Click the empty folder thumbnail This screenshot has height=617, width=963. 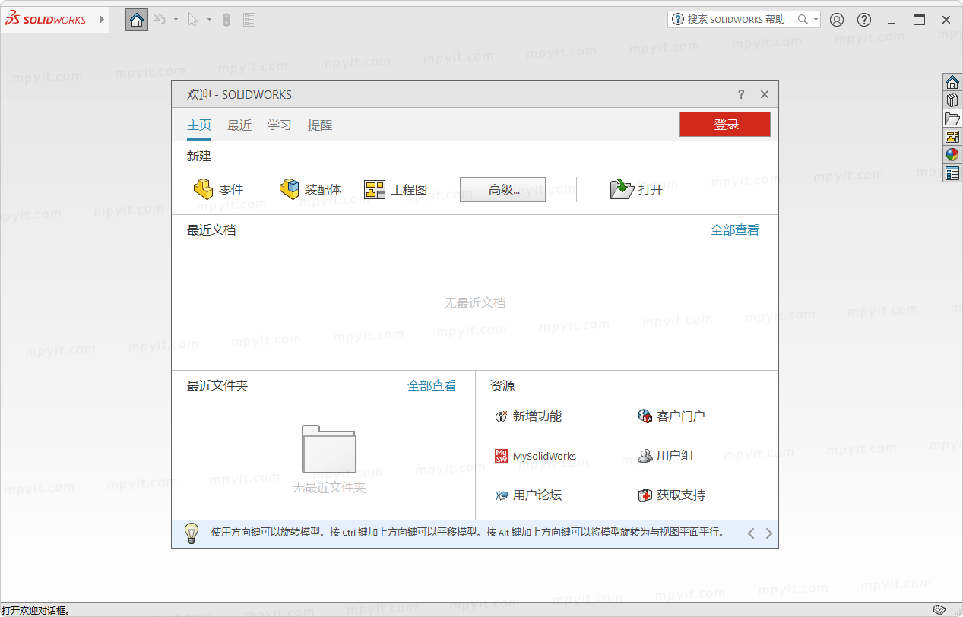[x=329, y=449]
